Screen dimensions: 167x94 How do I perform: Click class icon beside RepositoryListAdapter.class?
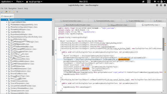click(9, 34)
